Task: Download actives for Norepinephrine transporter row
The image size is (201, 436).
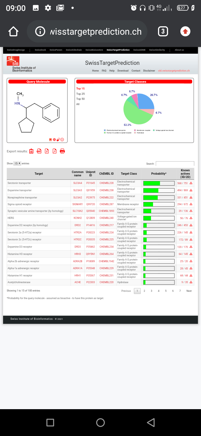Action: coord(191,198)
